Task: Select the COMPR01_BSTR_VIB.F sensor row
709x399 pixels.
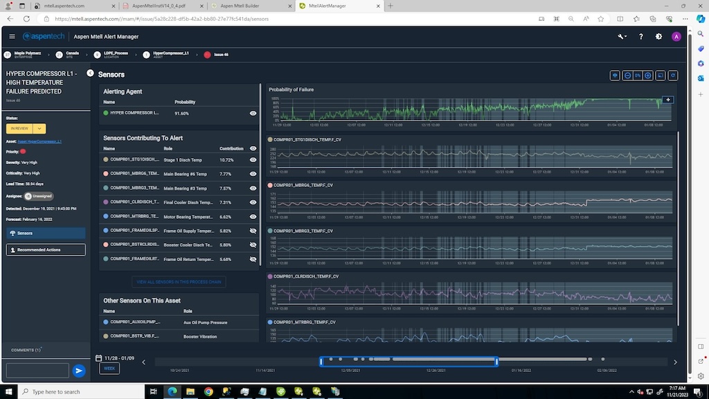Action: (179, 336)
